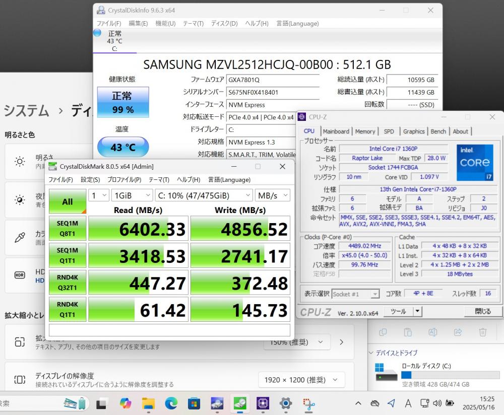Screen dimensions: 504x415
Task: Click the HDR icon in display settings
Action: pyautogui.click(x=20, y=275)
